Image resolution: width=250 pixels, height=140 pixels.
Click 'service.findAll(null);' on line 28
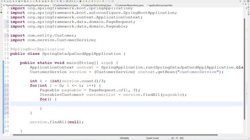point(57,122)
